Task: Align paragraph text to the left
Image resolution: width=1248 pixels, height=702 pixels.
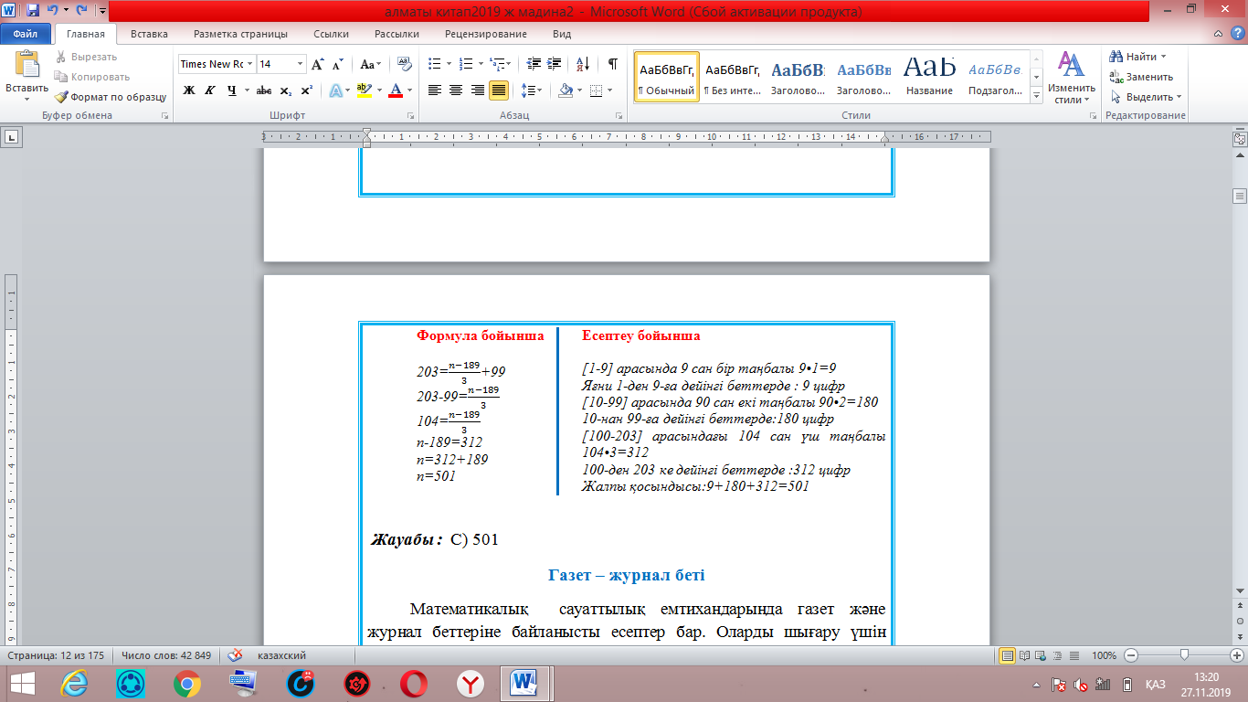Action: click(435, 90)
